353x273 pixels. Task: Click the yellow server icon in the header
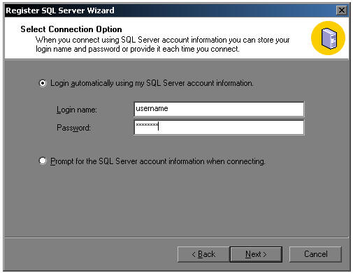pyautogui.click(x=328, y=38)
